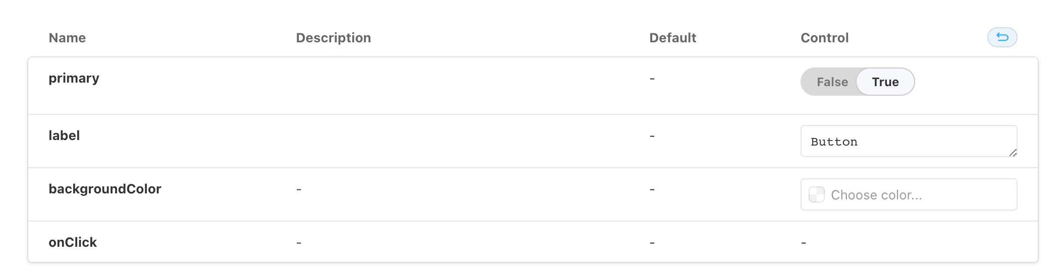Viewport: 1061px width, 276px height.
Task: Click the Control column header
Action: pyautogui.click(x=824, y=38)
